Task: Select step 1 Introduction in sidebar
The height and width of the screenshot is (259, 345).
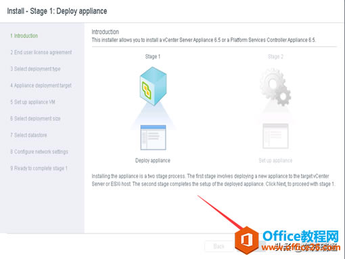Action: (24, 36)
